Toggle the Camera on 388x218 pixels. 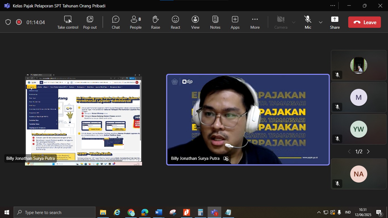click(281, 22)
